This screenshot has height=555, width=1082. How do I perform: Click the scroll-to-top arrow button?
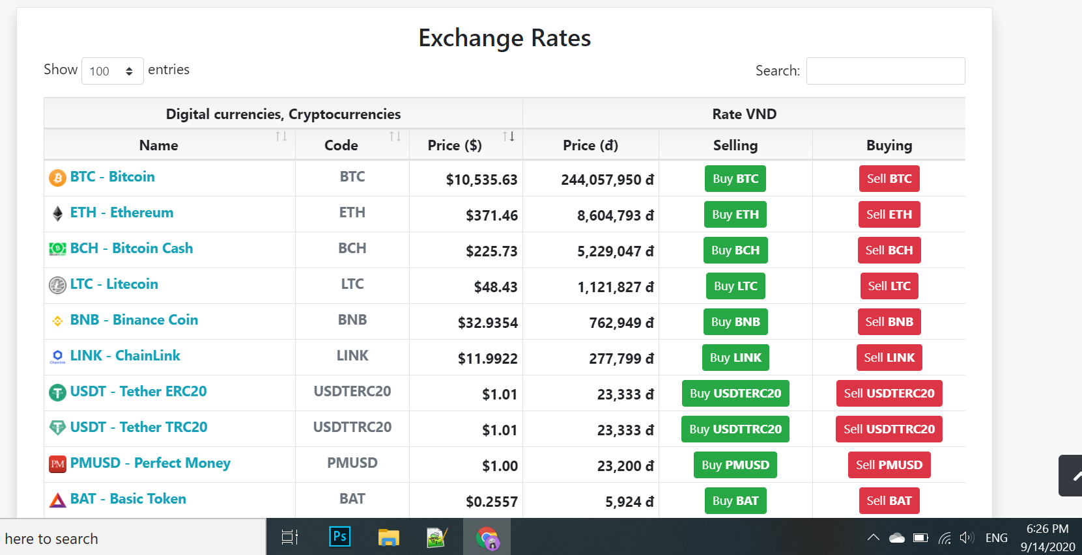pyautogui.click(x=1072, y=476)
